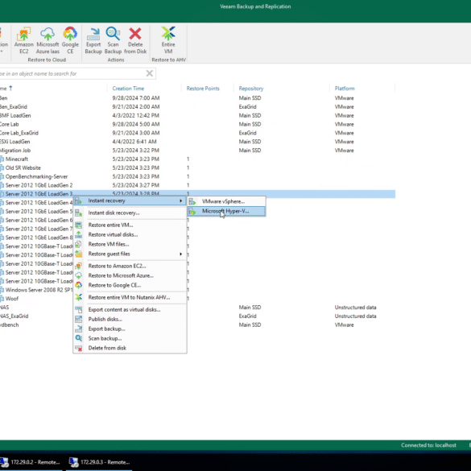471x471 pixels.
Task: Open Instant recovery submenu
Action: tap(130, 200)
